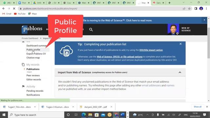Toggle the browser side panel icon
210x118 pixels.
point(196,9)
